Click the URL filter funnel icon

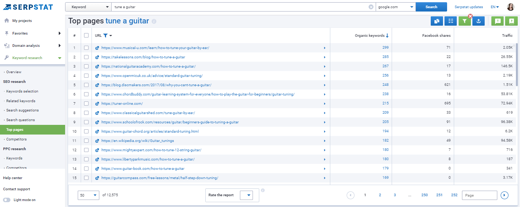click(105, 36)
